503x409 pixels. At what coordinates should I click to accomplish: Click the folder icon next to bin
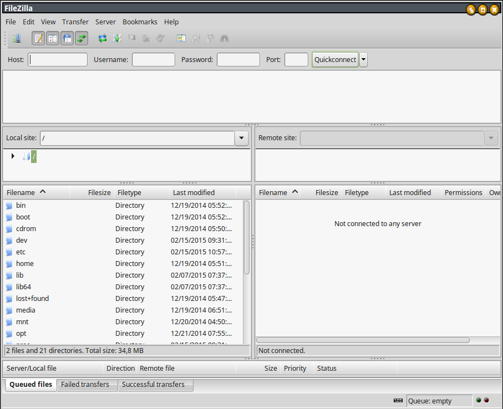point(9,206)
